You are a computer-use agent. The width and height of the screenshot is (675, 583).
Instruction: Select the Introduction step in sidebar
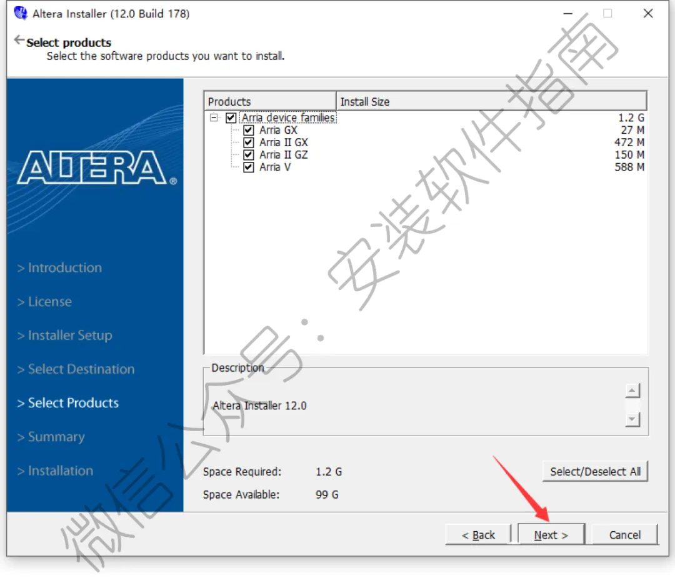coord(59,267)
